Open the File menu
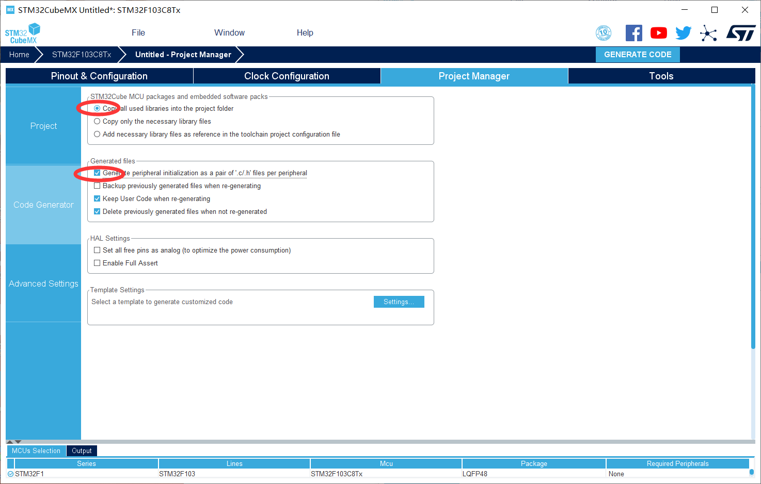 click(x=138, y=32)
